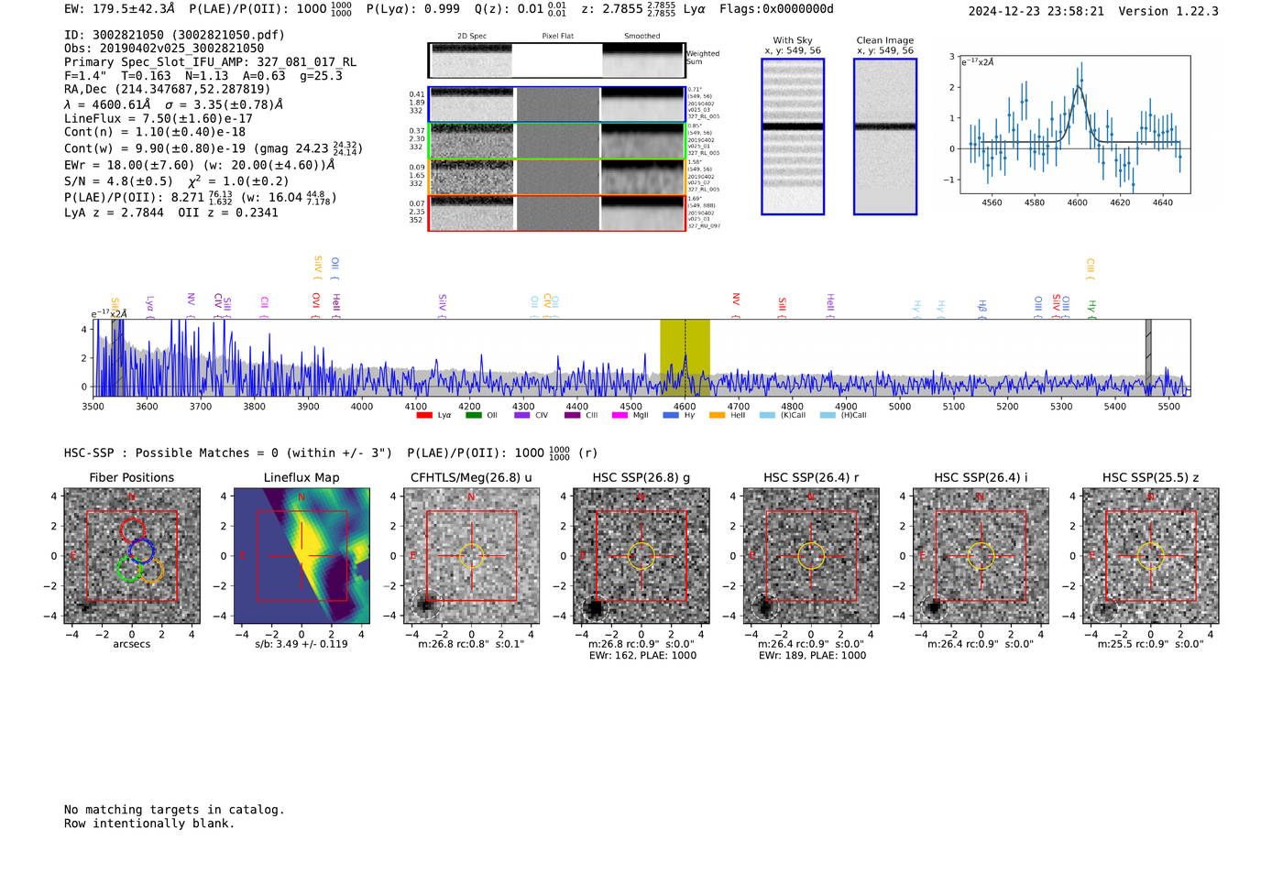
Task: Click the LyA z = 2.7844 value
Action: [114, 213]
